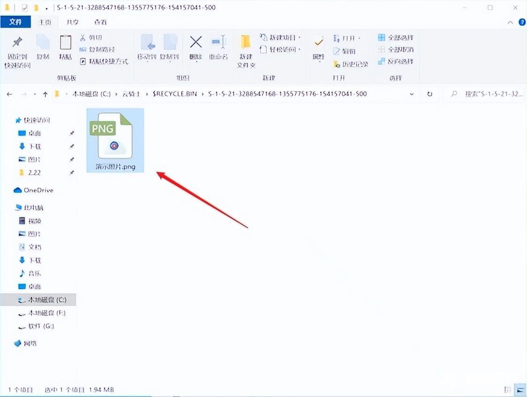
Task: Cut the selected file with 剪切
Action: [x=91, y=38]
